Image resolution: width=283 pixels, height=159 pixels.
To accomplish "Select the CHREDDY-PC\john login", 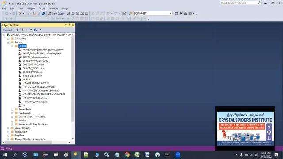I will 33,64.
